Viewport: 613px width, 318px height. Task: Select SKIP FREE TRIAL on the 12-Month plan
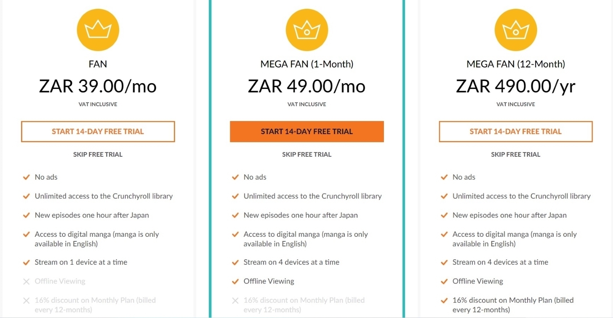(x=515, y=154)
